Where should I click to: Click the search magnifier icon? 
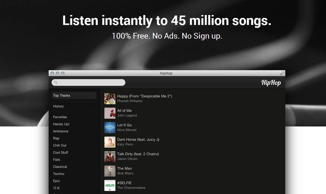(56, 82)
